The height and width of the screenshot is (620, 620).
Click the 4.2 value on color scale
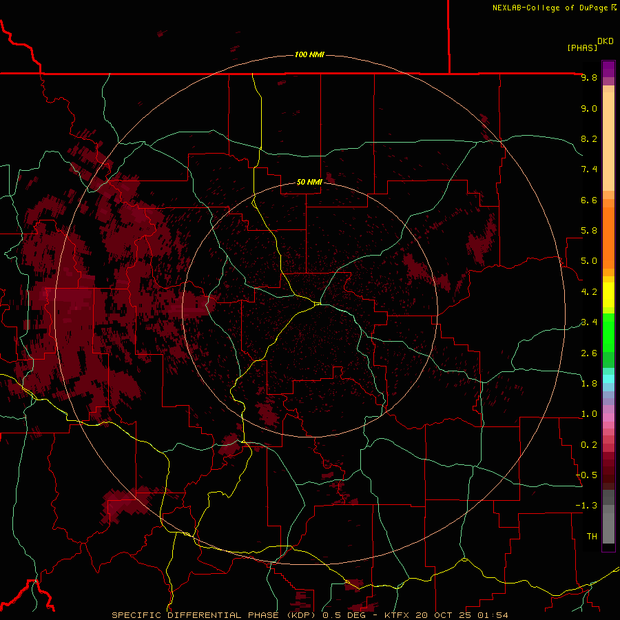click(589, 292)
